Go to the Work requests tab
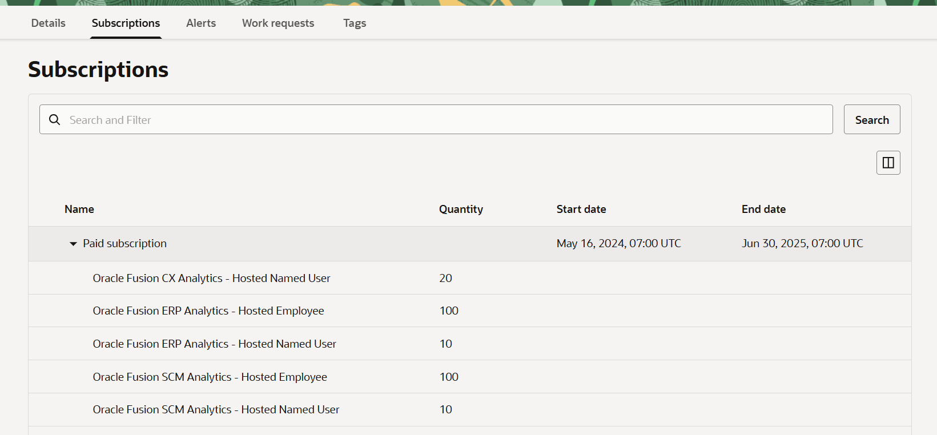 pos(278,23)
